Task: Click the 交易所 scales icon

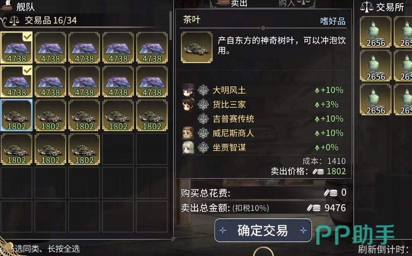Action: pyautogui.click(x=366, y=7)
